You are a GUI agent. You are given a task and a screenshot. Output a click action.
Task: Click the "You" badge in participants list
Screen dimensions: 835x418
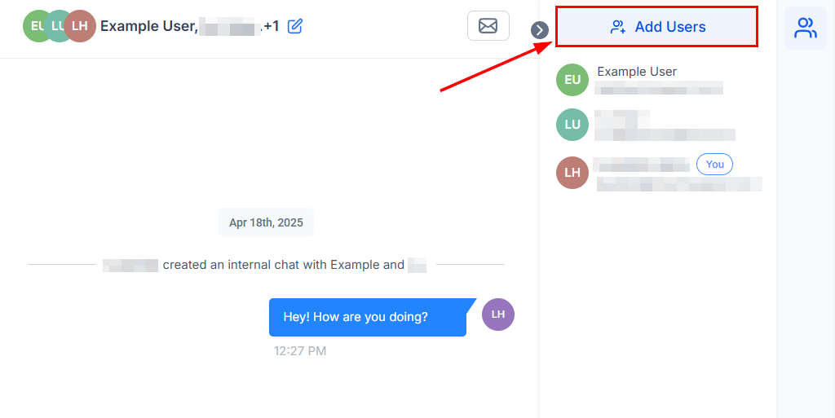pyautogui.click(x=714, y=164)
